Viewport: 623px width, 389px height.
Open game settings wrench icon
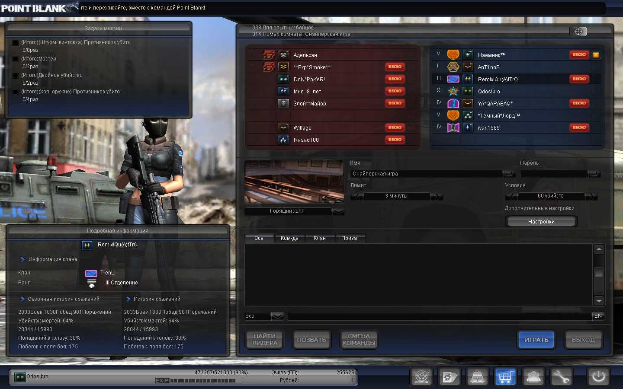pyautogui.click(x=561, y=377)
